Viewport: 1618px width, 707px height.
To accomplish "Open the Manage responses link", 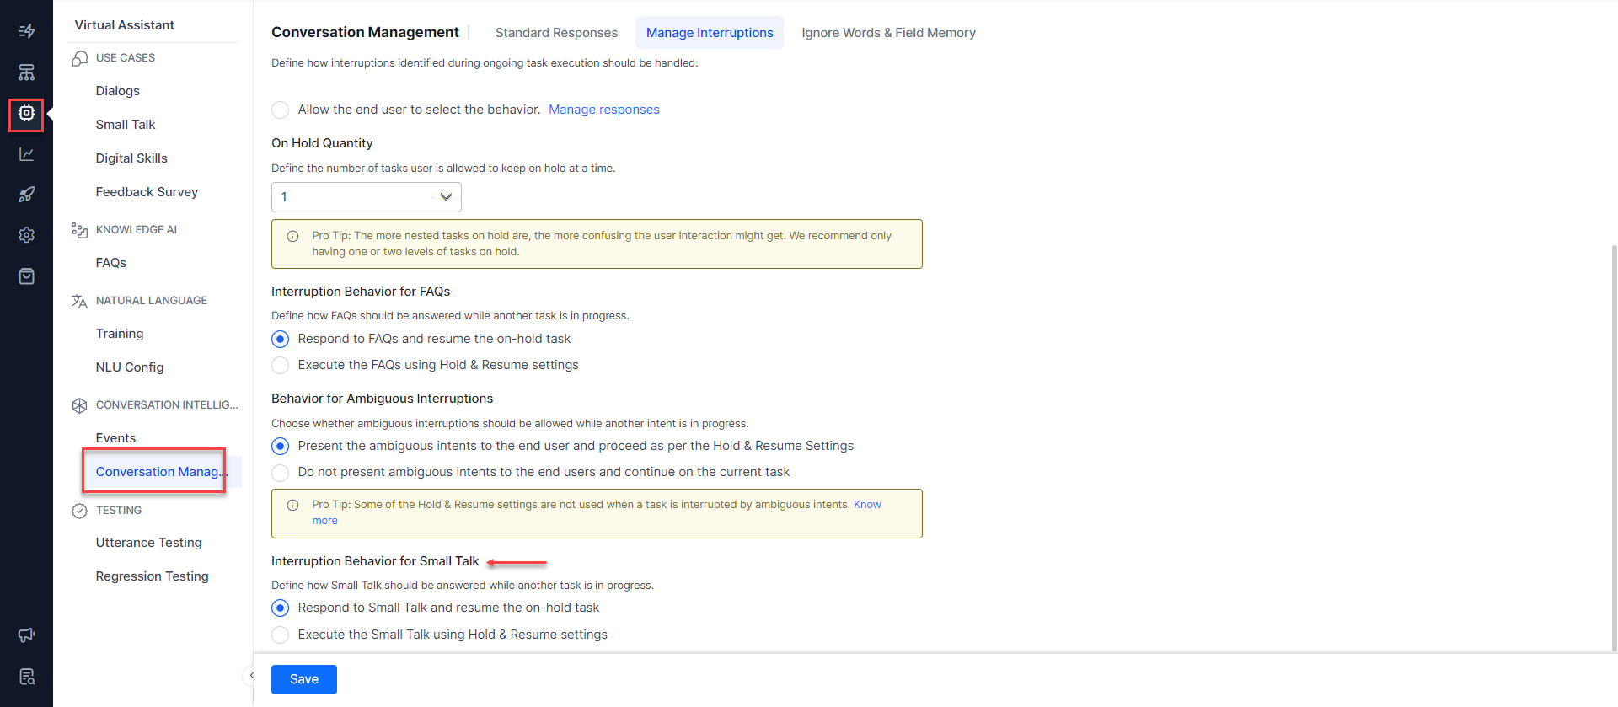I will [x=603, y=110].
